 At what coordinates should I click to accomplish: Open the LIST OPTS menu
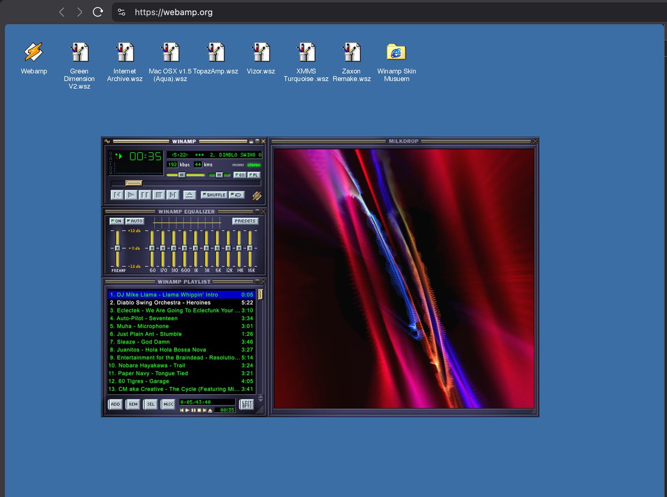[x=246, y=404]
